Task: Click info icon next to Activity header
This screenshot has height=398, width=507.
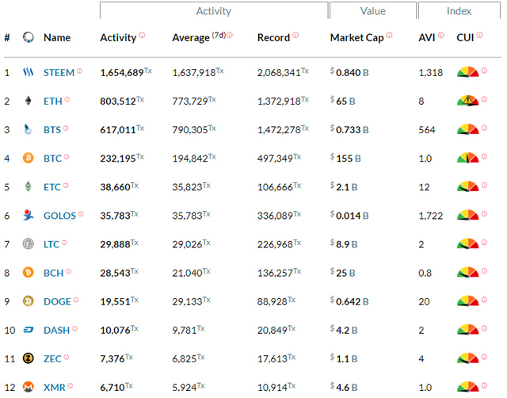Action: coord(142,35)
